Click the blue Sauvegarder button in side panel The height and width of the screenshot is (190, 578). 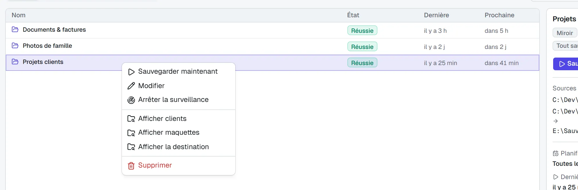click(x=566, y=64)
